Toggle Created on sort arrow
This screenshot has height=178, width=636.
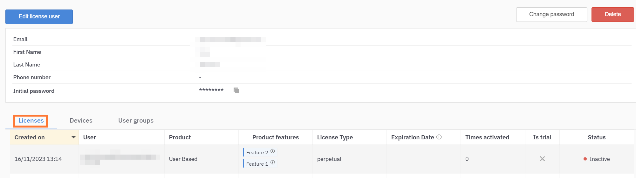tap(73, 137)
